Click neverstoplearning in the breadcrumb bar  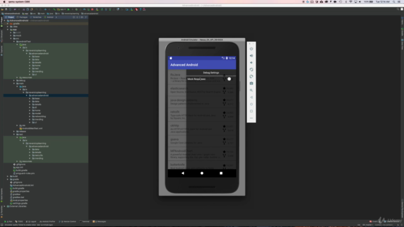coord(70,14)
